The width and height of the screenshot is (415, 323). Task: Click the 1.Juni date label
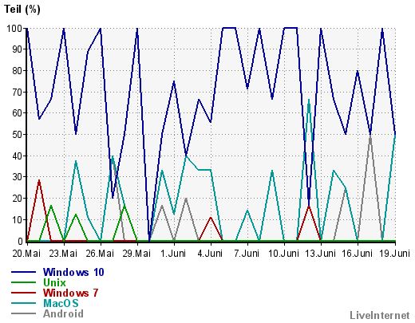pyautogui.click(x=173, y=254)
